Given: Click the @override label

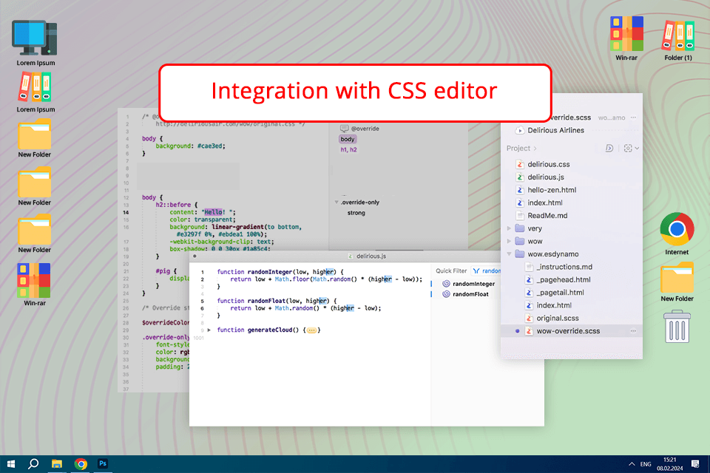Looking at the screenshot, I should (x=365, y=129).
